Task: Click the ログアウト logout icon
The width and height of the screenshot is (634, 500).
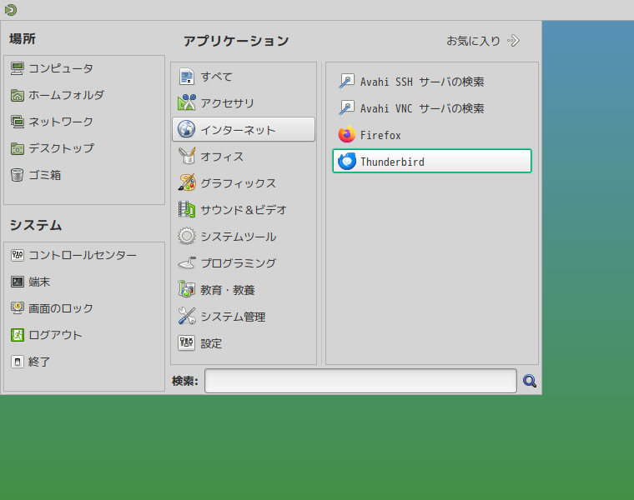Action: [x=17, y=335]
